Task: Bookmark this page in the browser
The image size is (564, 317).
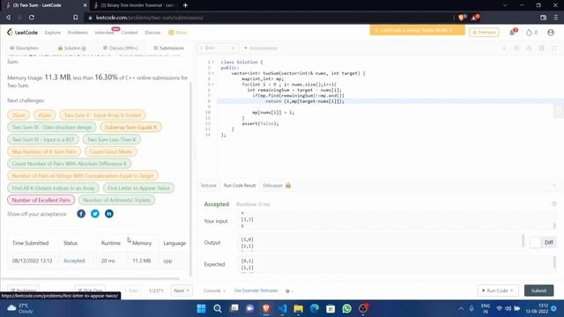Action: click(75, 18)
